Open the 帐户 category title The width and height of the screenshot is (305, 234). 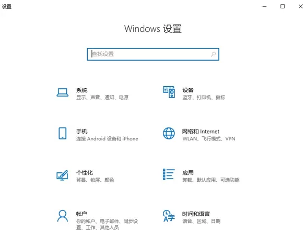tap(81, 214)
